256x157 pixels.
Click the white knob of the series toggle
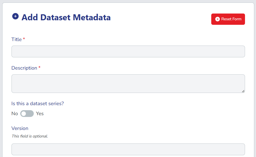point(24,114)
